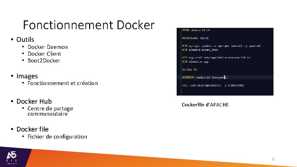Click the "EXPOSE 80" code line
The width and height of the screenshot is (297, 167).
pyautogui.click(x=190, y=70)
